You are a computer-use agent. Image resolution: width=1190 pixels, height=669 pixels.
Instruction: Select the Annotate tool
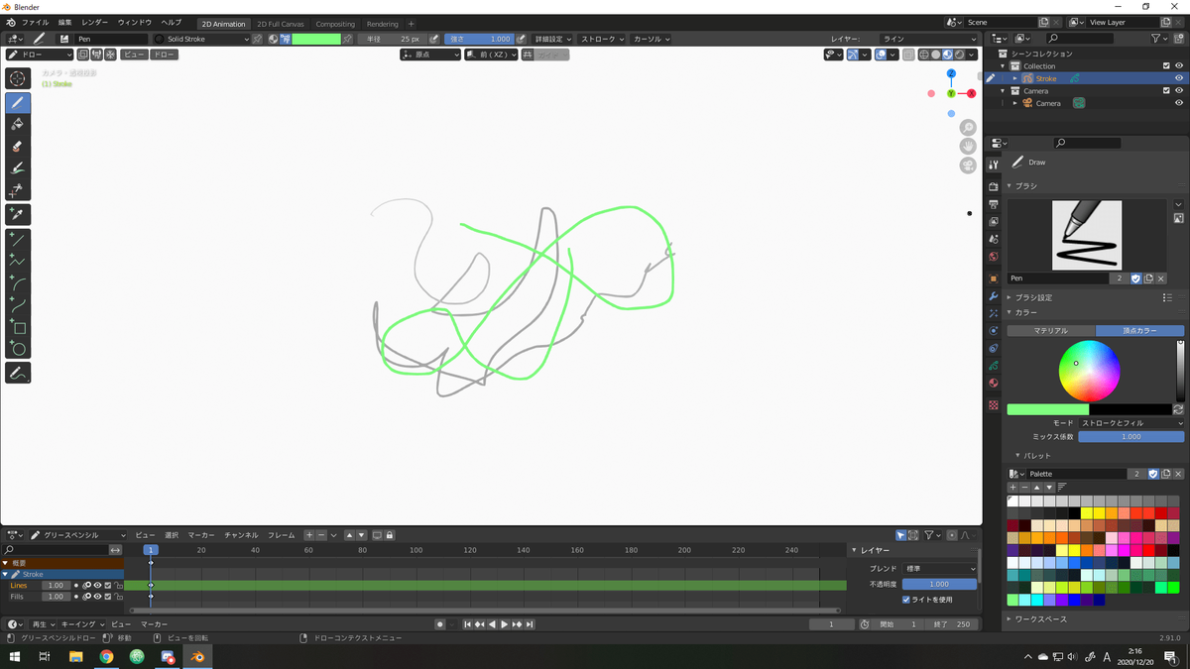[18, 373]
